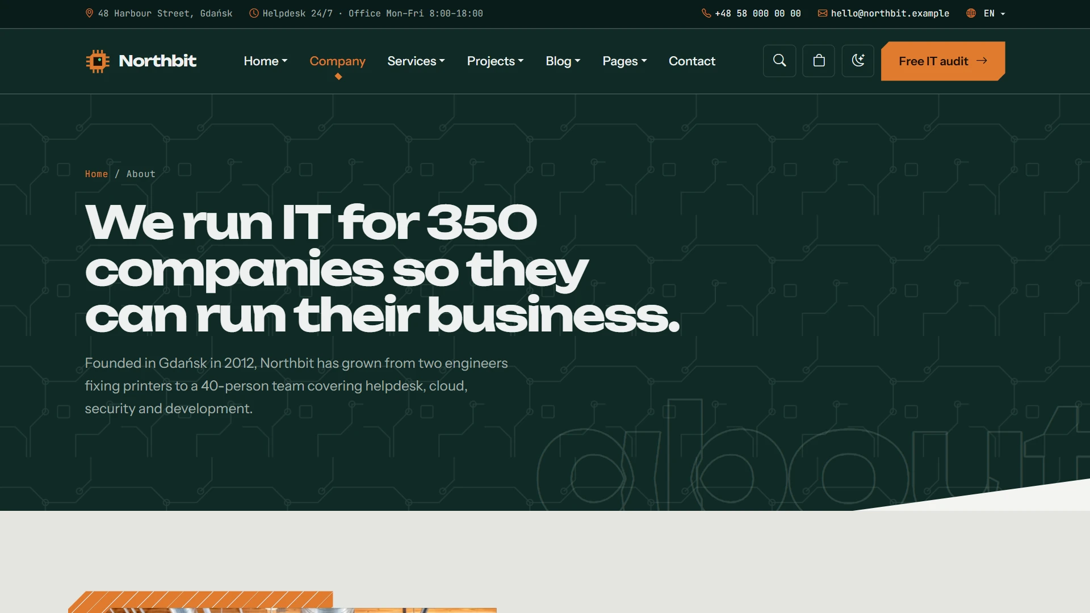Toggle dark mode moon icon
The image size is (1090, 613).
point(858,61)
